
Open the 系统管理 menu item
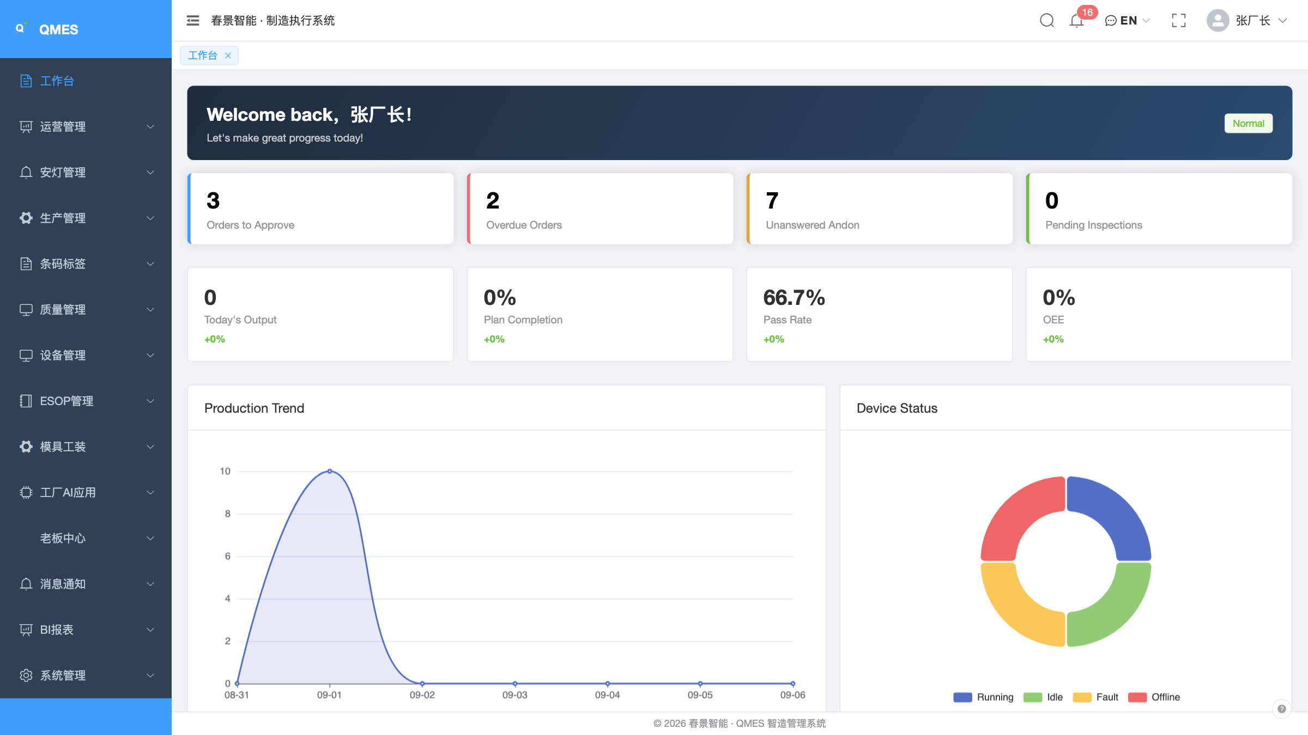click(86, 676)
